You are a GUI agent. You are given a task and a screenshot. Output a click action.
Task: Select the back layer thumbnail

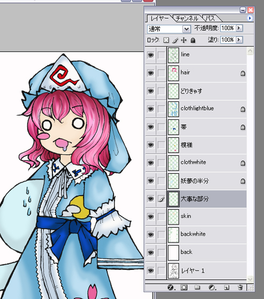coord(173,253)
